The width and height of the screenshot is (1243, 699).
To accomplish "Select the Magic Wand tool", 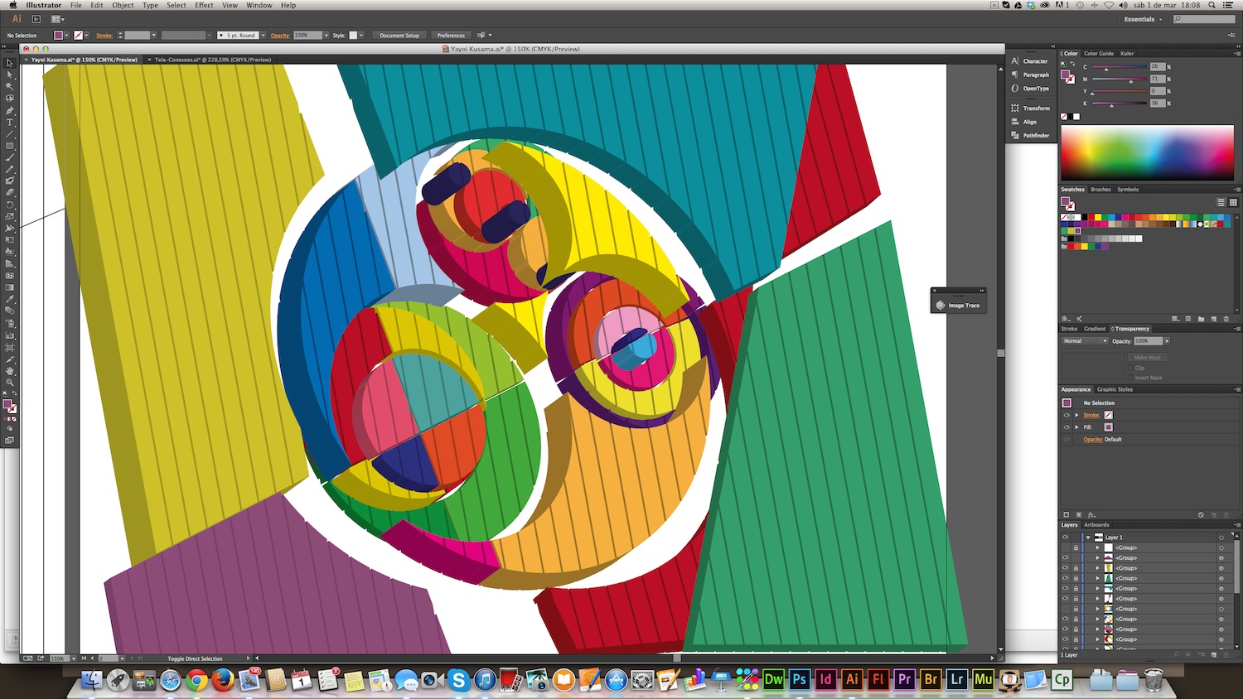I will tap(10, 86).
